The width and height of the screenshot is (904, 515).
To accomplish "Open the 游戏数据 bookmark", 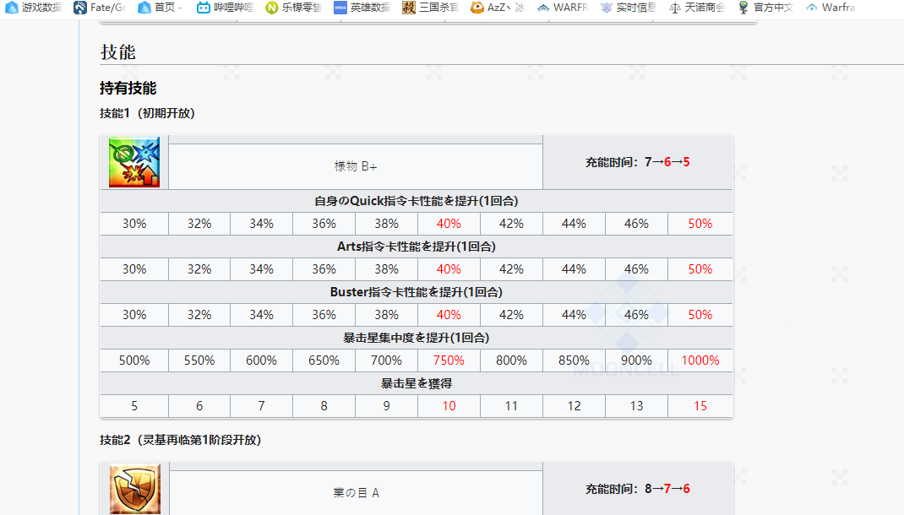I will [x=33, y=8].
